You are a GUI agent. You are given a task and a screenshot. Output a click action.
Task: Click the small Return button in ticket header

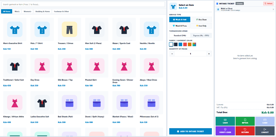point(268,4)
